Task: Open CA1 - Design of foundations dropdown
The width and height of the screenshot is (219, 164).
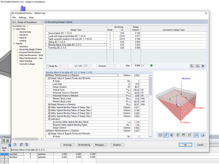Action: pyautogui.click(x=41, y=22)
